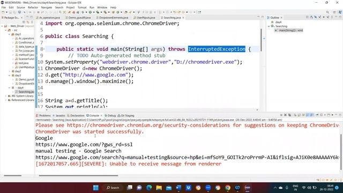The height and width of the screenshot is (193, 343).
Task: Click the editor vertical scrollbar thumb
Action: pyautogui.click(x=261, y=40)
